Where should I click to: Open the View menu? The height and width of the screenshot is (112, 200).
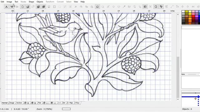(x=76, y=2)
